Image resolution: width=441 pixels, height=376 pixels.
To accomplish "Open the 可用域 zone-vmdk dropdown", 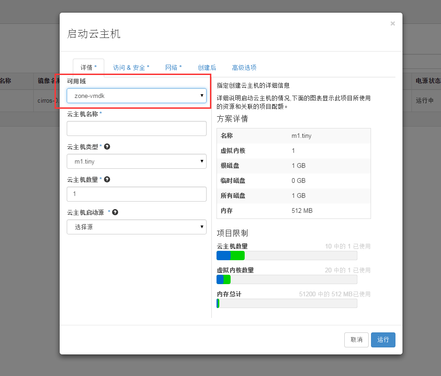I will click(x=136, y=96).
